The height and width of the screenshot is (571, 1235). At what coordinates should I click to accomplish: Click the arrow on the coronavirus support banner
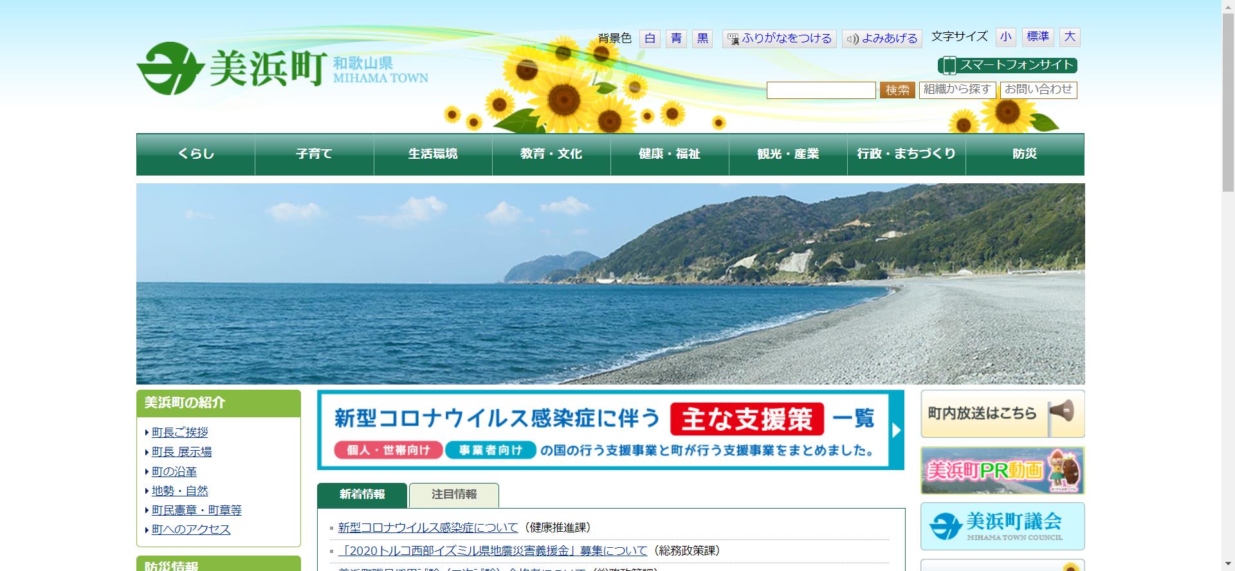click(897, 430)
